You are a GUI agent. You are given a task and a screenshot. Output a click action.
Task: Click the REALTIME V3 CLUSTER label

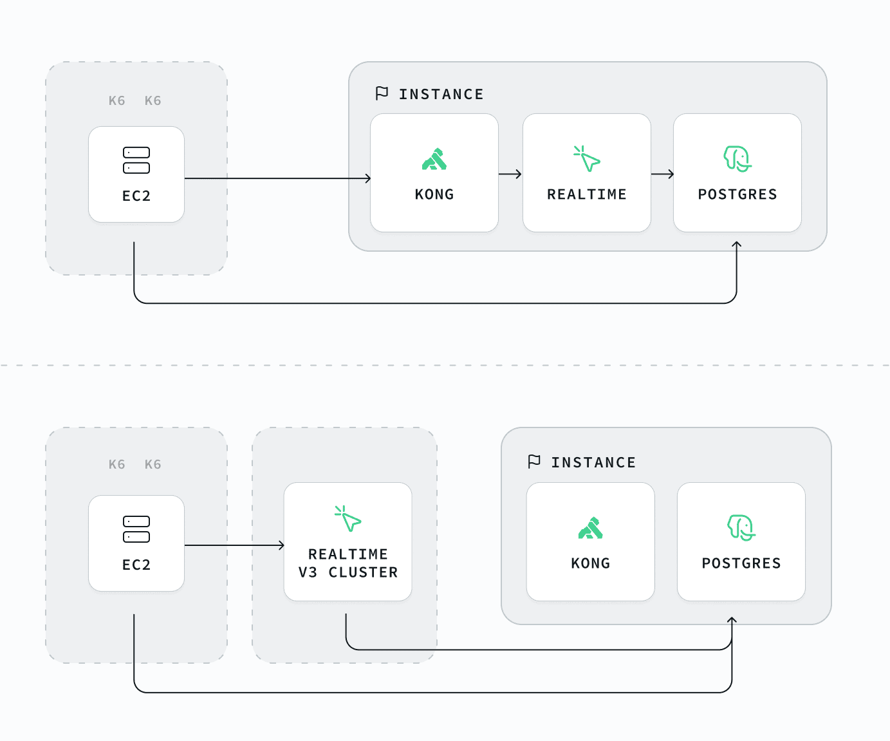click(x=348, y=563)
